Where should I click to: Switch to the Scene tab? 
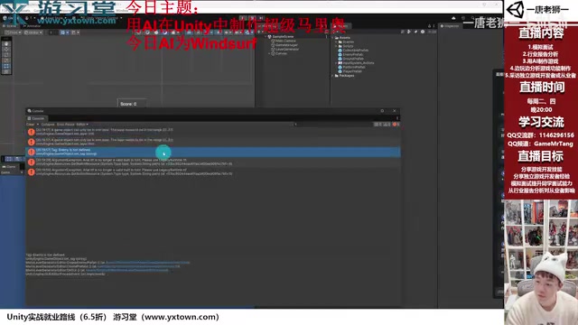coord(10,26)
